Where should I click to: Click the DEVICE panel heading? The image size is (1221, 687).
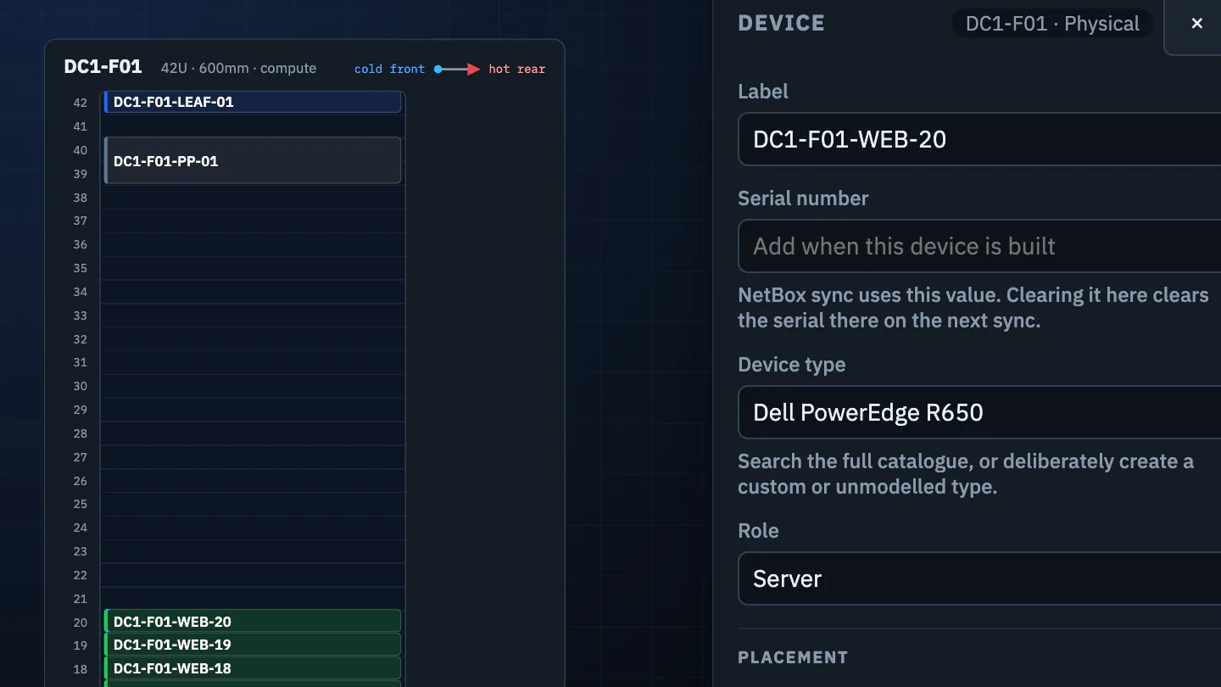pos(782,23)
